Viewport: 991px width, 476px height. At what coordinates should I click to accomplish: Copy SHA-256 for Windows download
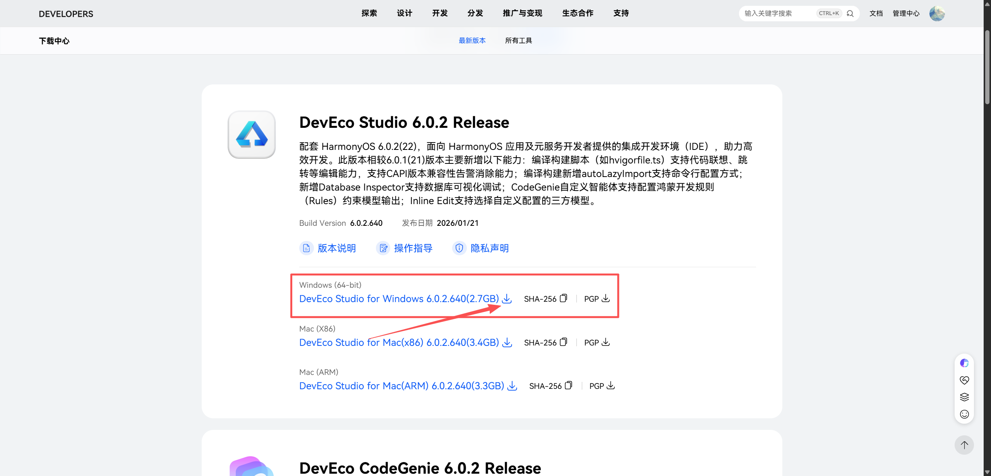tap(564, 298)
